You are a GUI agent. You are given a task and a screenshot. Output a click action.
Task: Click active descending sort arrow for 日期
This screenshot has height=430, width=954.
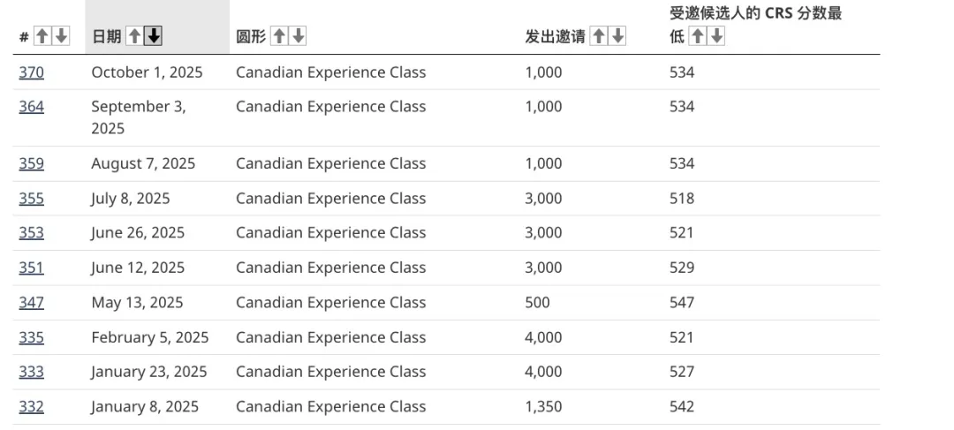pos(154,36)
